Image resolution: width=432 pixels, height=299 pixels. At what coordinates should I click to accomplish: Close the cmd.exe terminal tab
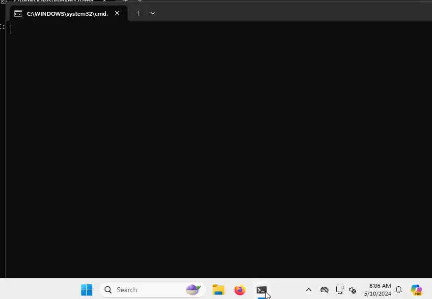[x=117, y=13]
